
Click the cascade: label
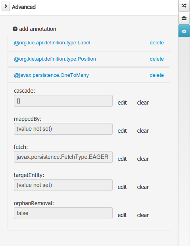tap(25, 91)
